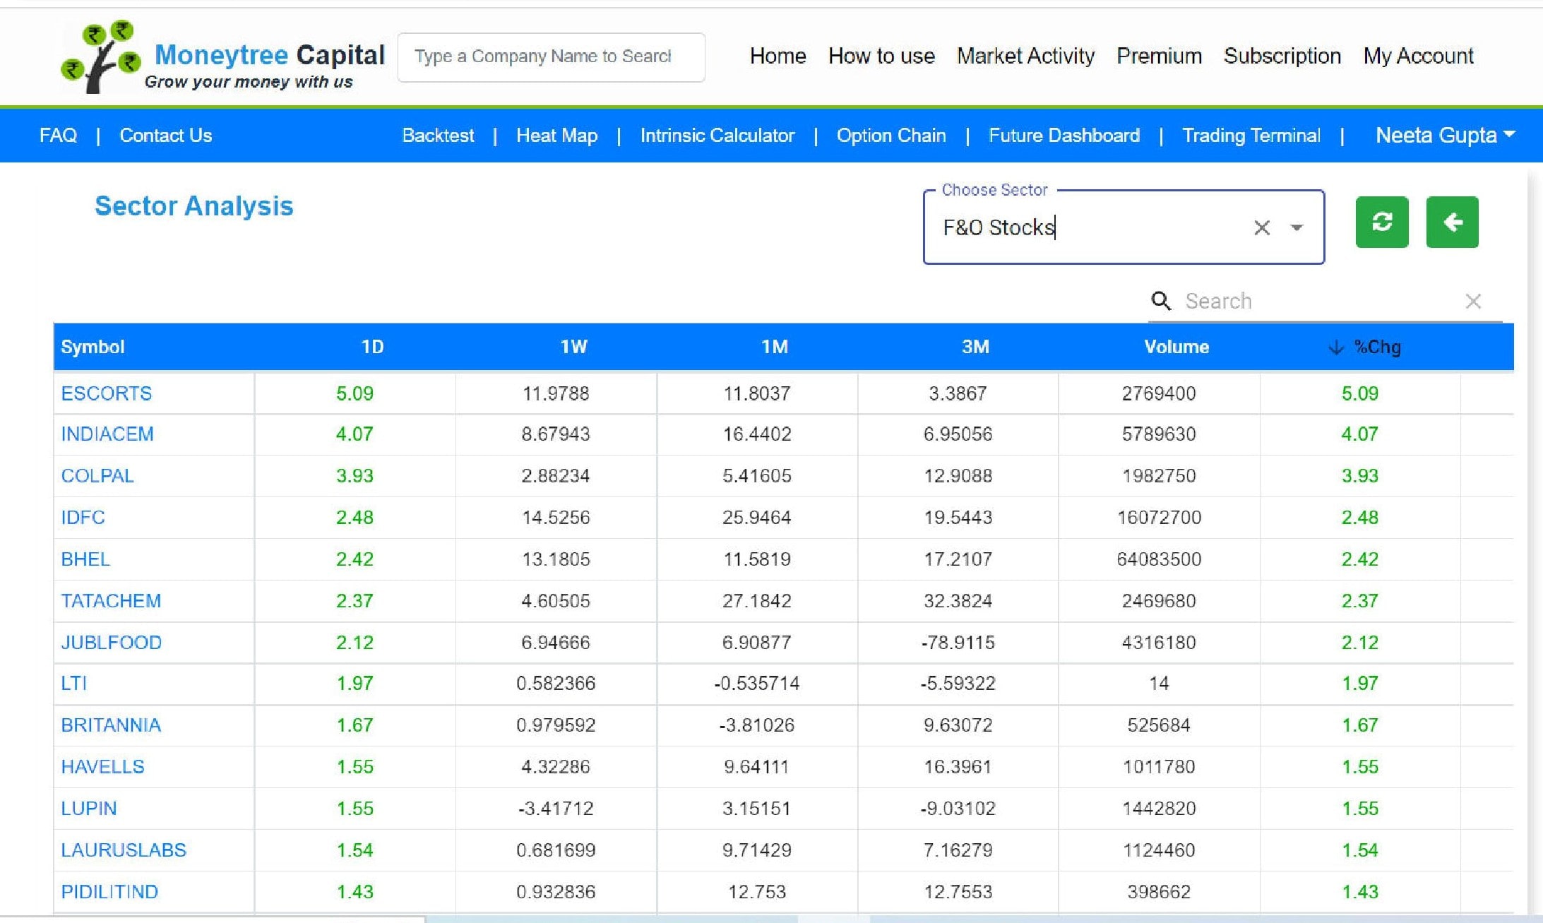Viewport: 1543px width, 923px height.
Task: Open the INDIACEM stock link
Action: (x=107, y=434)
